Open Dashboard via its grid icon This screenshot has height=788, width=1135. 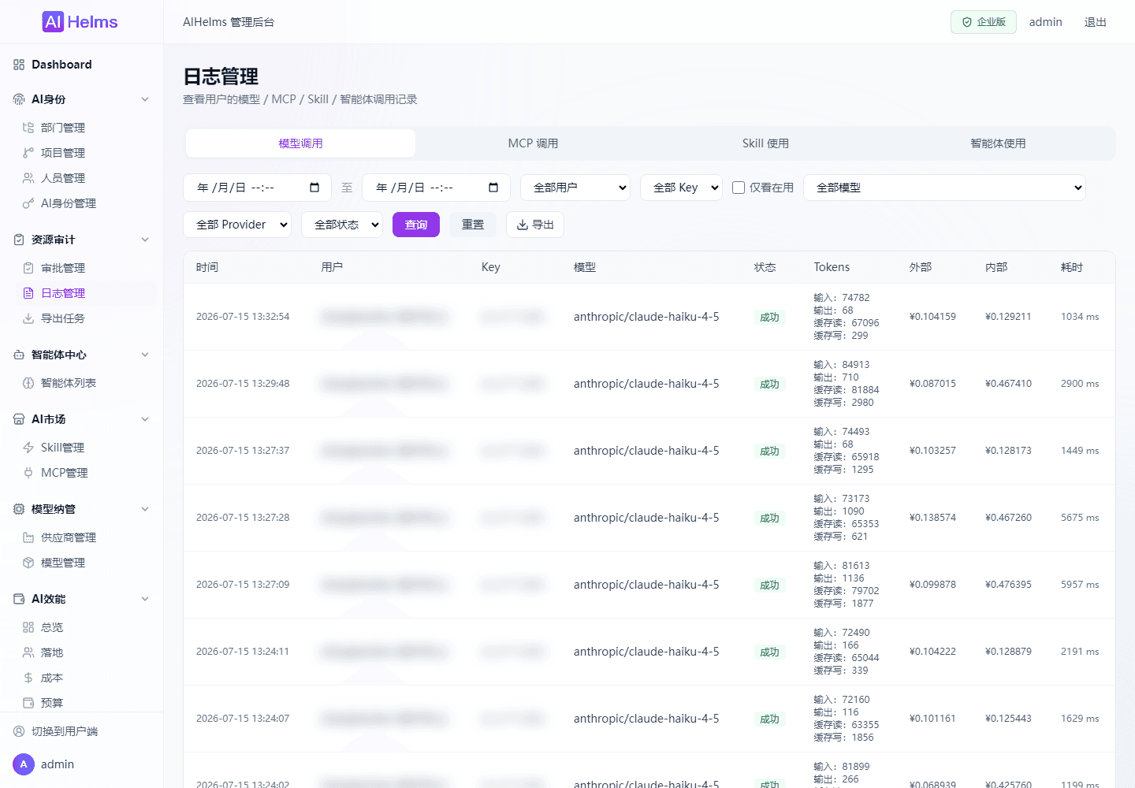coord(19,65)
